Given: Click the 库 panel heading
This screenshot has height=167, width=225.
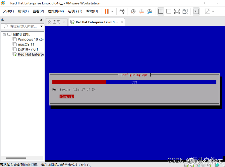Looking at the screenshot, I should tap(2, 20).
